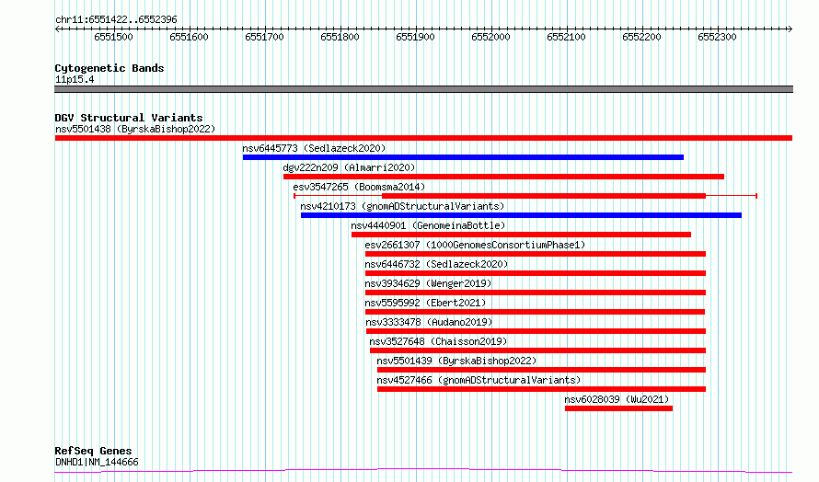This screenshot has height=482, width=819.
Task: Click the DGV Structural Variants track title
Action: (129, 118)
